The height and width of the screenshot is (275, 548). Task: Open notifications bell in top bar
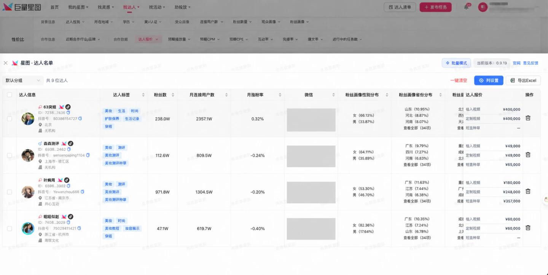(466, 7)
